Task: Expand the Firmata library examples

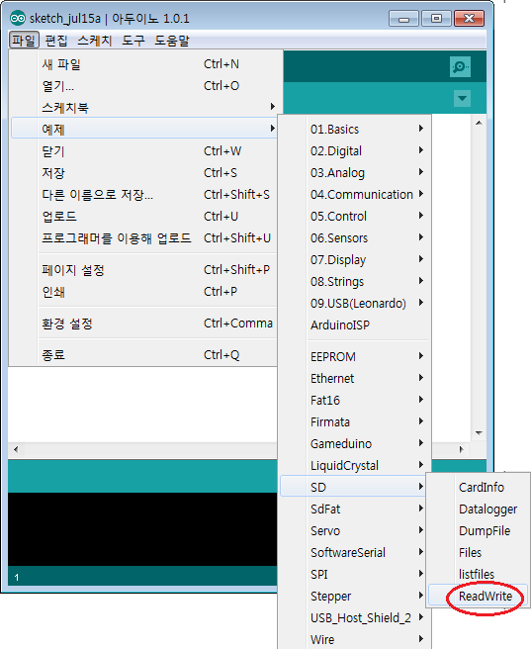Action: coord(355,421)
